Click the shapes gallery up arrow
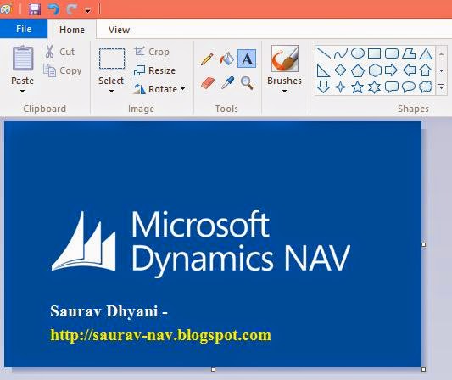452x380 pixels. 441,53
